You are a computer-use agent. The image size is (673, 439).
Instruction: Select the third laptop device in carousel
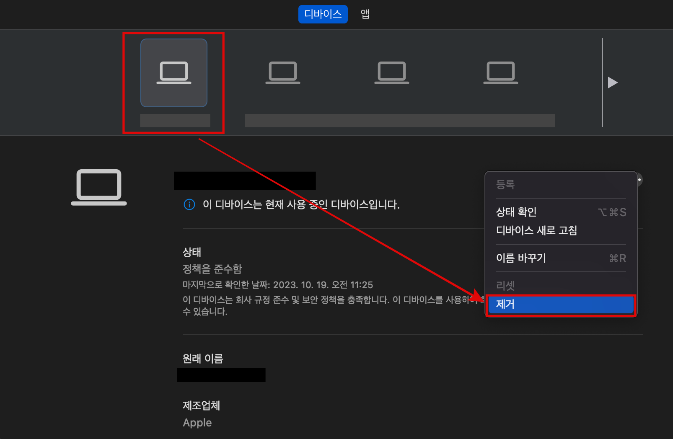391,72
